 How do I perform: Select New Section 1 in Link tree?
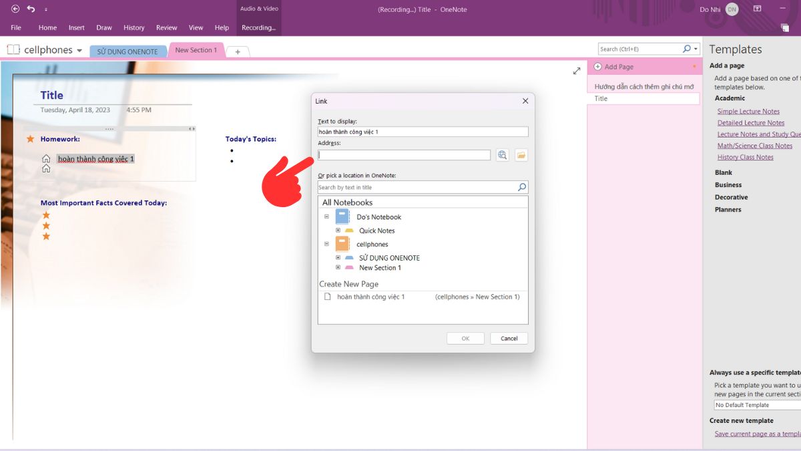380,268
